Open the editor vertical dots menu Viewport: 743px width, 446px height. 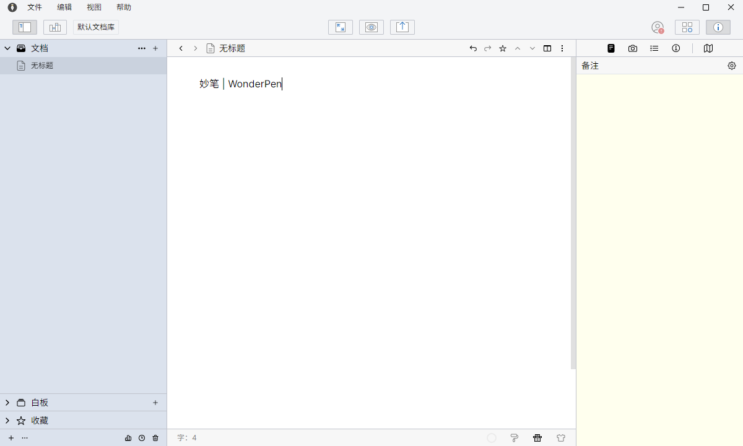pyautogui.click(x=562, y=48)
